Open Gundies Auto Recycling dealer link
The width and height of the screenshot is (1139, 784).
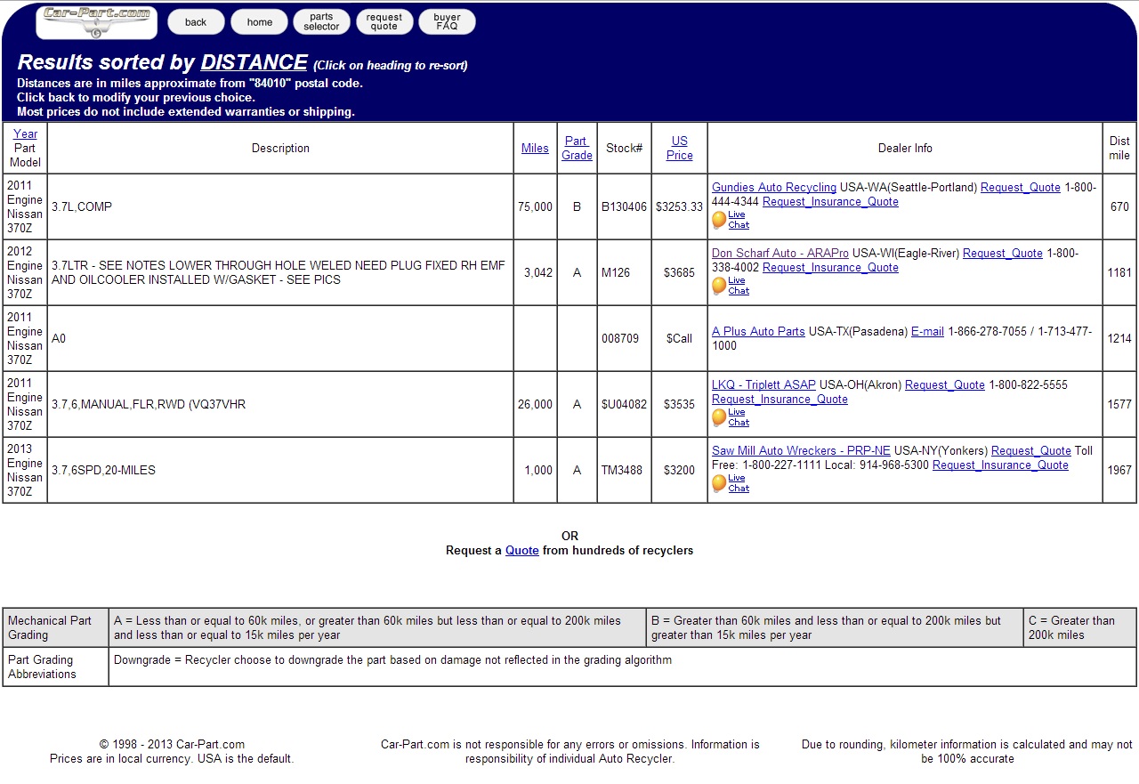coord(774,188)
